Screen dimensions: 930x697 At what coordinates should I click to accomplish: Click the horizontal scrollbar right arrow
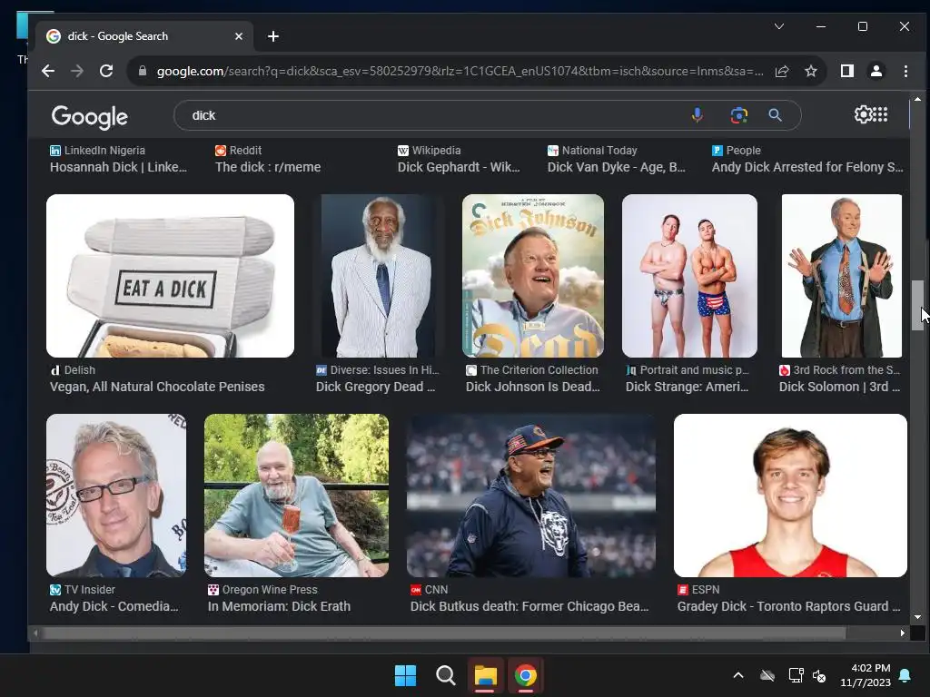(x=902, y=633)
